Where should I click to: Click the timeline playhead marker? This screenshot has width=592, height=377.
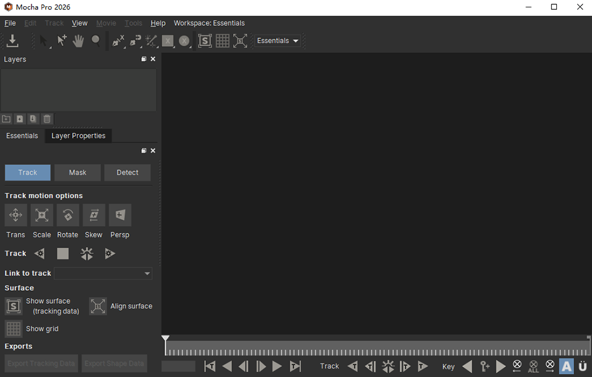tap(165, 338)
